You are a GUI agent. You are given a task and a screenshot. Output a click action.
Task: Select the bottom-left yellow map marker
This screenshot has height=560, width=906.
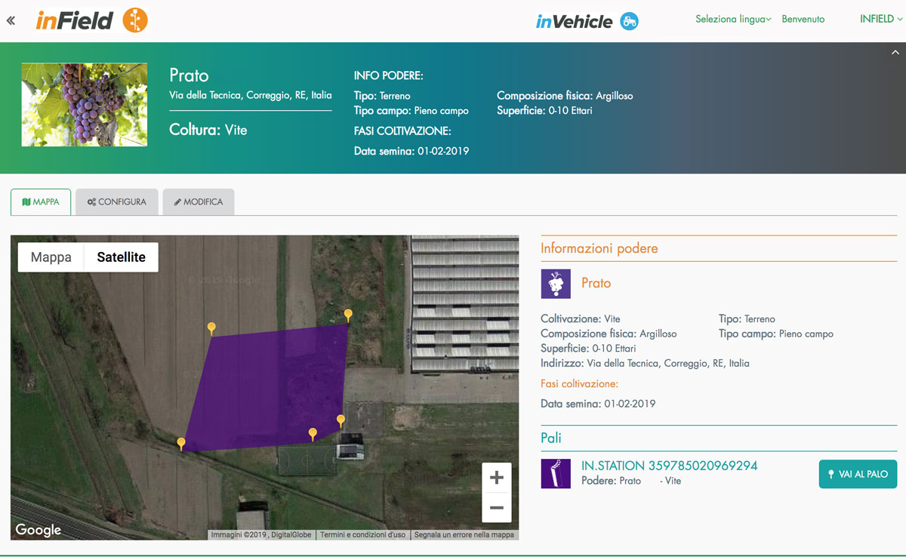[181, 444]
